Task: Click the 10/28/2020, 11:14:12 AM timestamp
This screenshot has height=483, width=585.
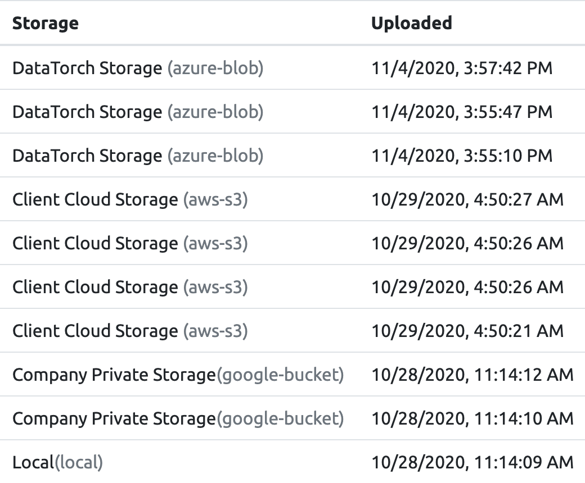Action: 472,375
